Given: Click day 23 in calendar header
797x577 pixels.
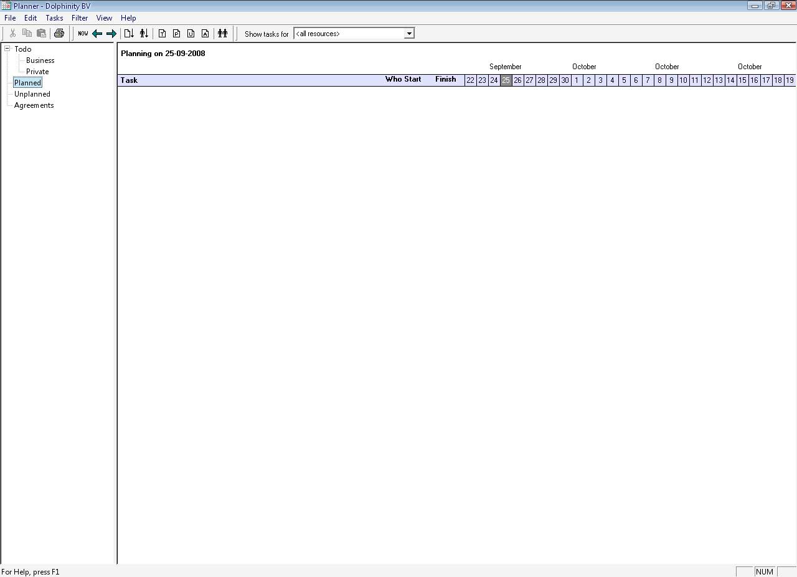Looking at the screenshot, I should tap(482, 80).
